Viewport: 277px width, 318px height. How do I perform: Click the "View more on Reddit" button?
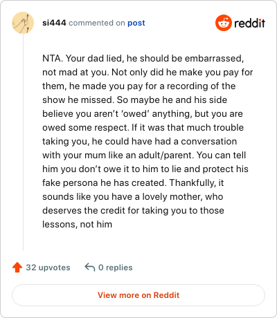pyautogui.click(x=138, y=295)
